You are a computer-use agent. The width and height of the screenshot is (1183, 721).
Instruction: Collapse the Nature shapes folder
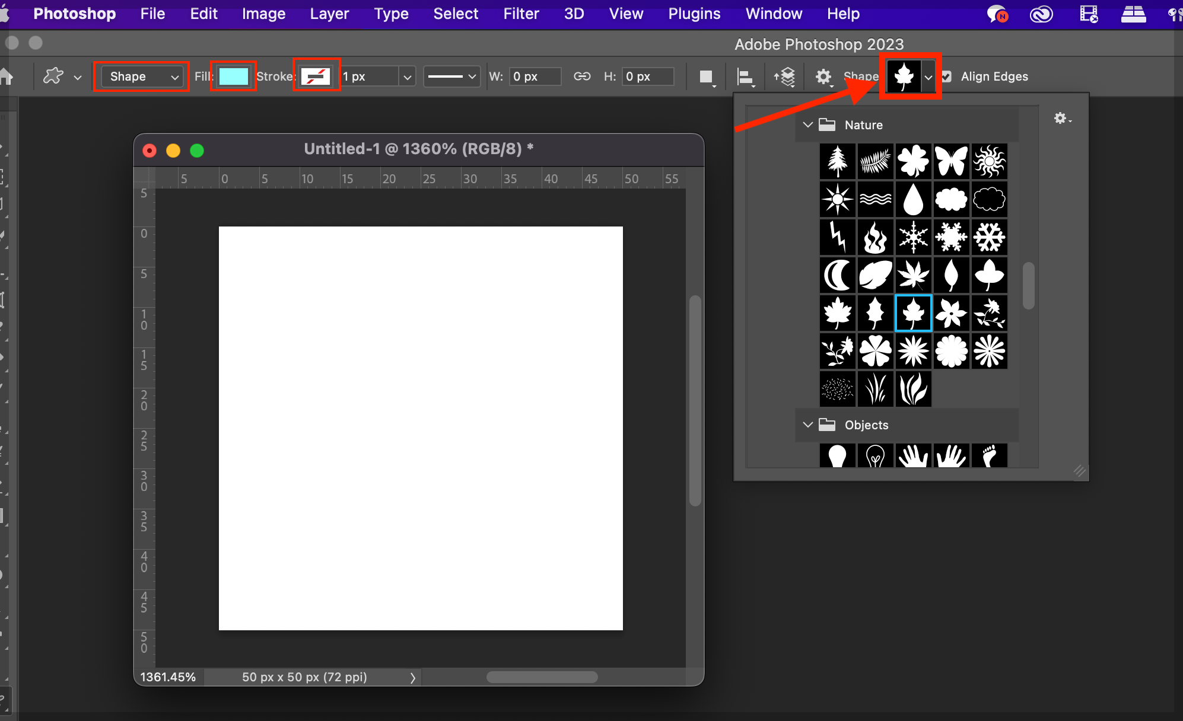(807, 125)
